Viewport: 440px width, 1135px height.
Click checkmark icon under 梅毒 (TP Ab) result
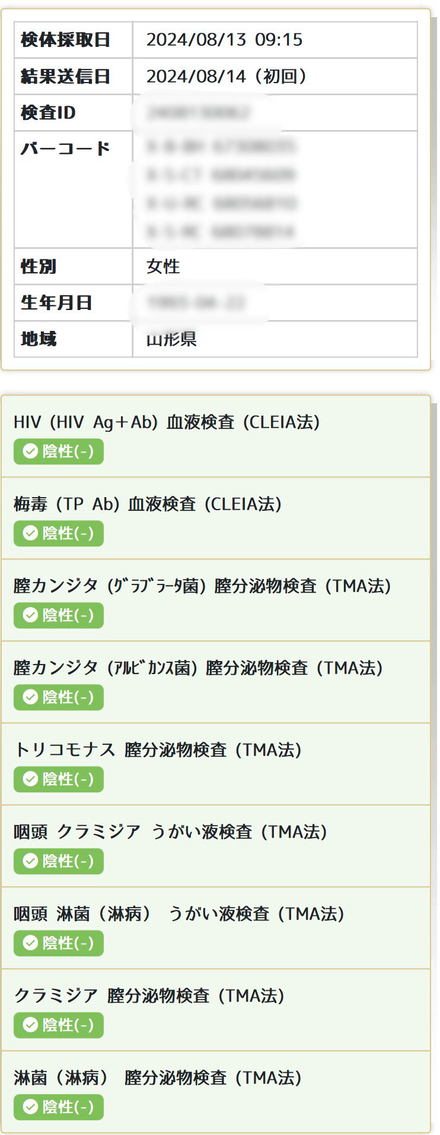pyautogui.click(x=30, y=533)
